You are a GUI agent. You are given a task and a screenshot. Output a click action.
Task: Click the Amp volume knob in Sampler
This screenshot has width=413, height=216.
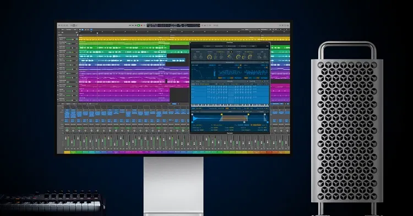coord(259,57)
